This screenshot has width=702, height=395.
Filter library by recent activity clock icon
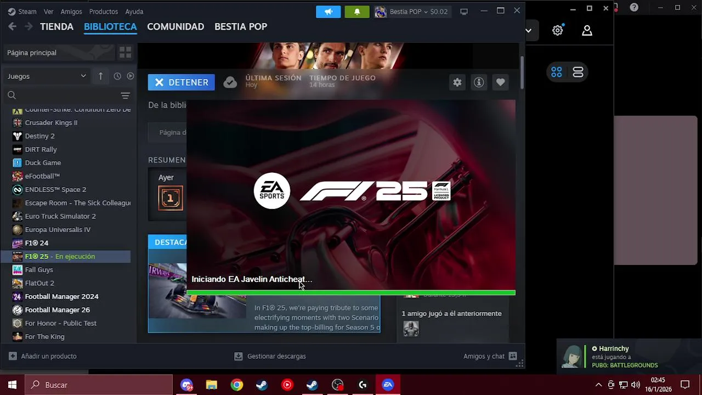117,76
